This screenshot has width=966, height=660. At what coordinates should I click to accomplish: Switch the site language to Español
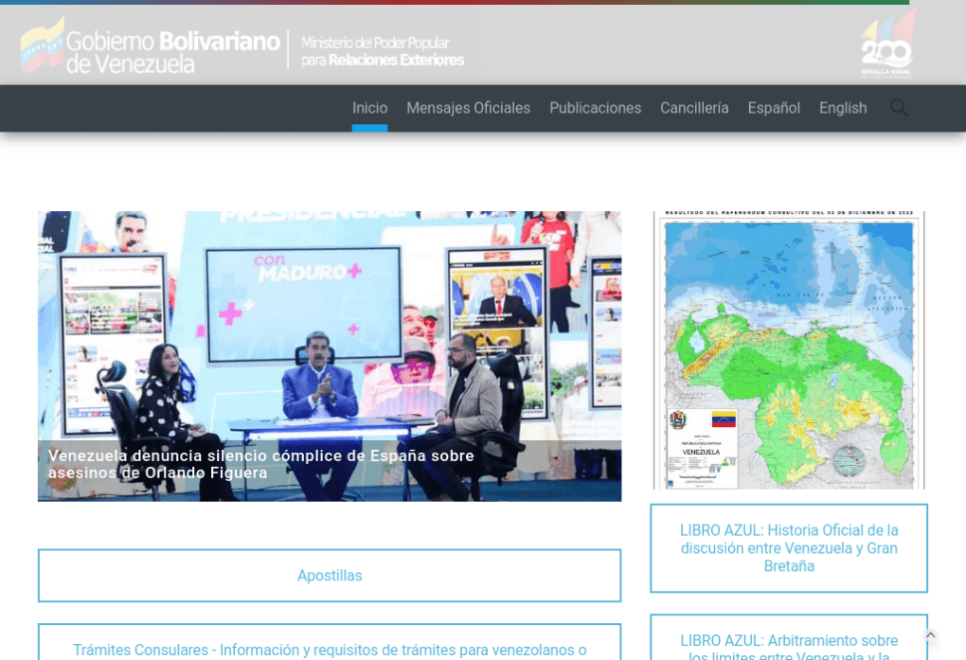pos(774,108)
